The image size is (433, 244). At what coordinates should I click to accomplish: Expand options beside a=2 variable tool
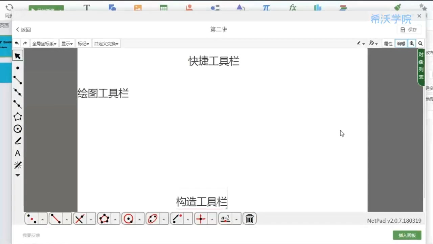coord(236,219)
